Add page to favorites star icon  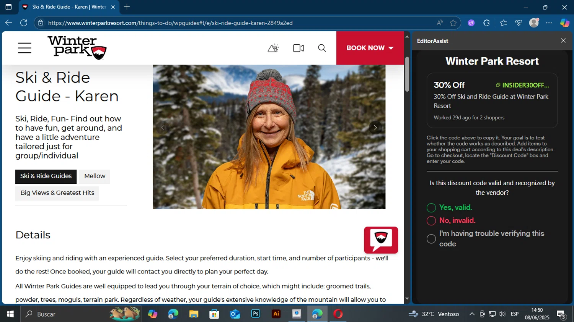[x=453, y=23]
